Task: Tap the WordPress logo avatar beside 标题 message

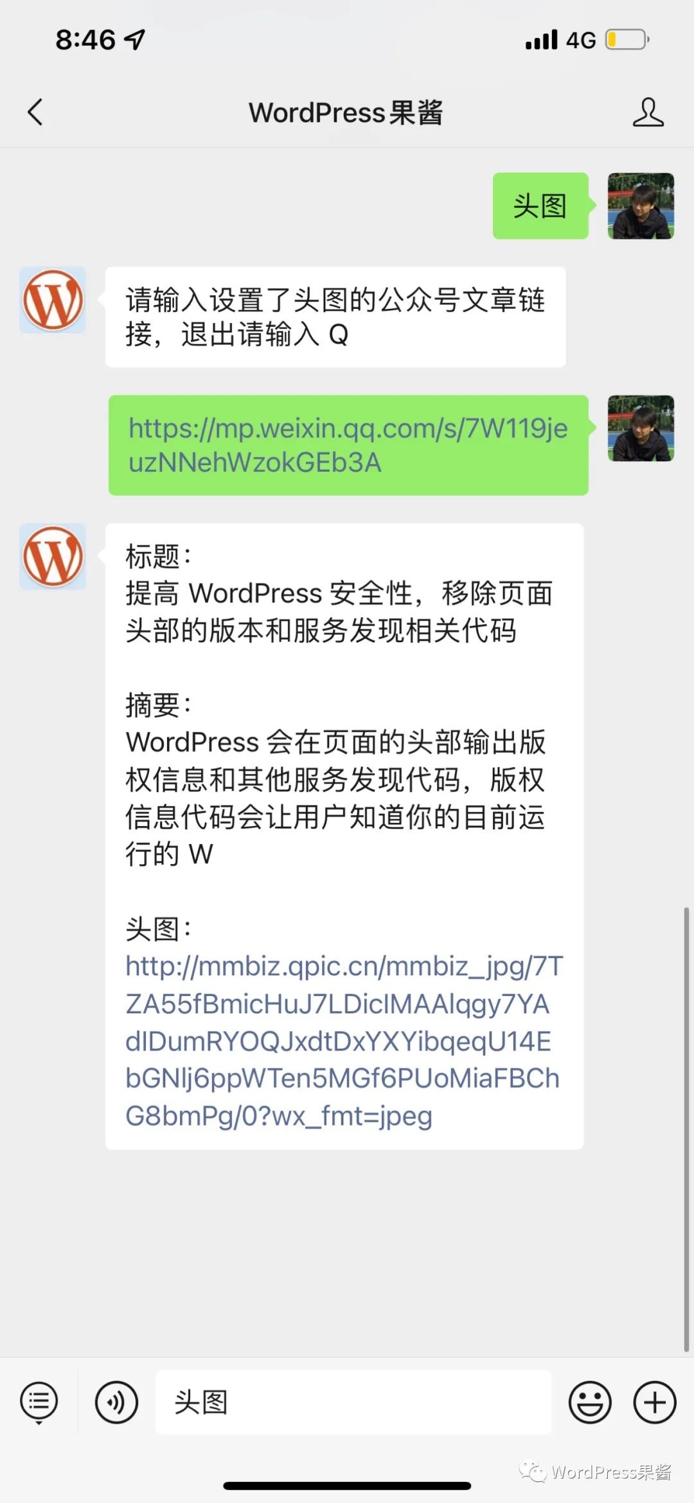Action: coord(53,557)
